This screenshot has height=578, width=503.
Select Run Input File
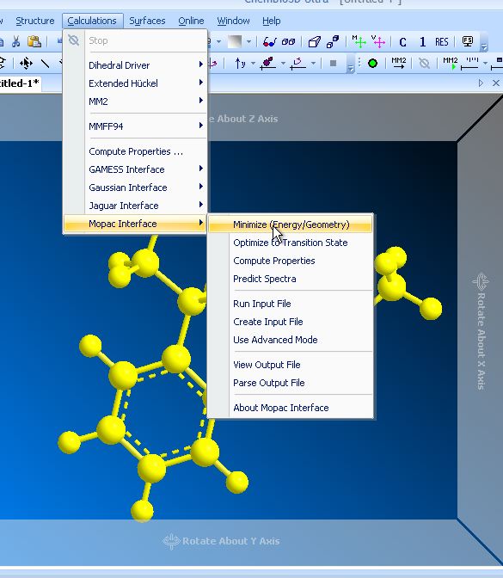click(x=291, y=304)
